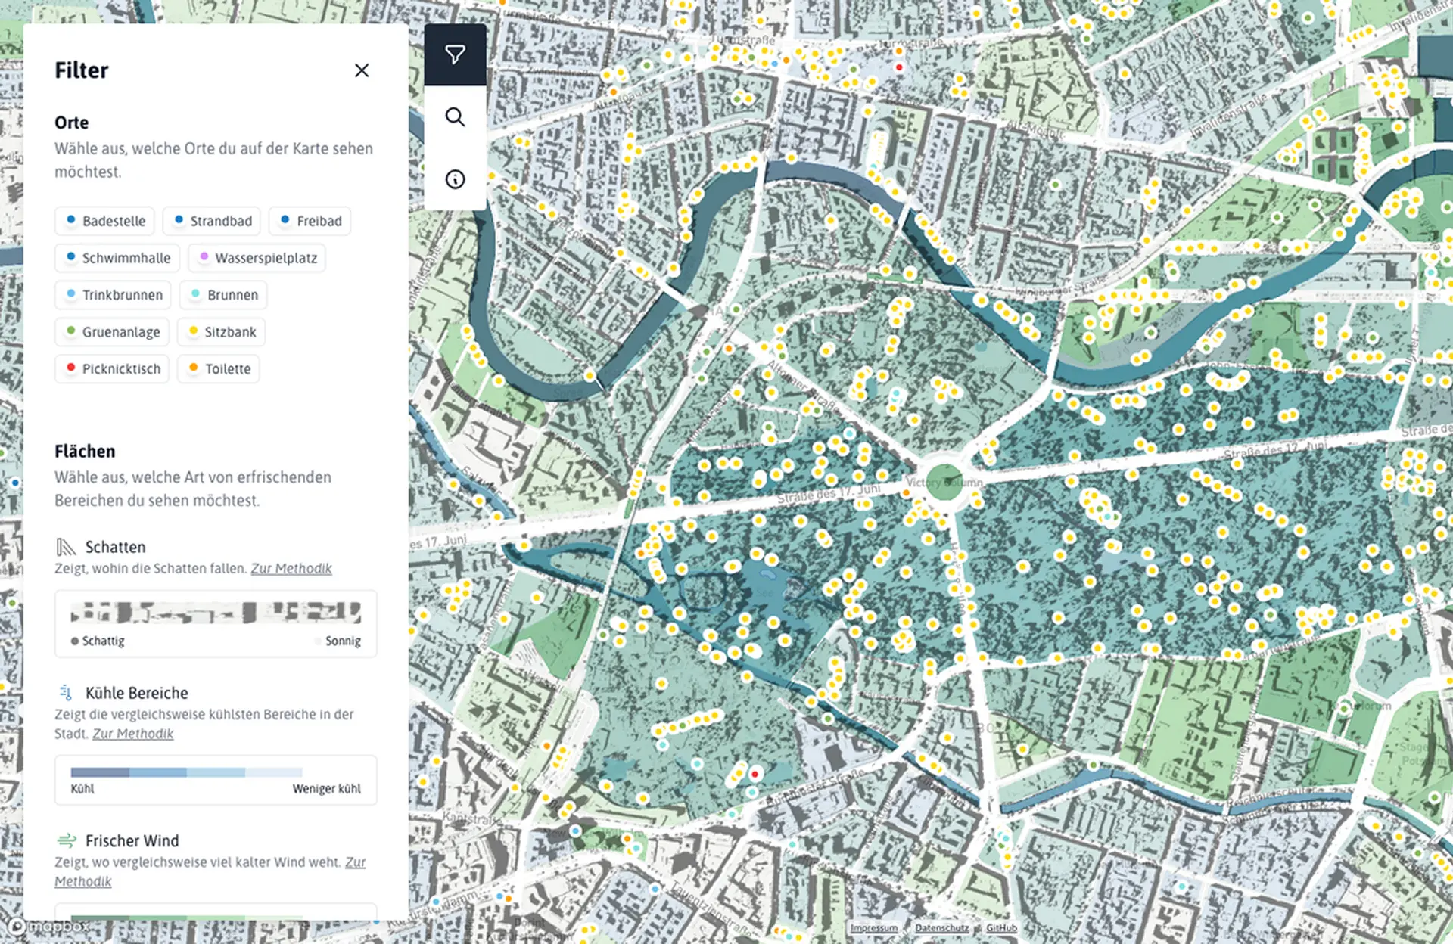Close the Filter panel with X

(362, 70)
